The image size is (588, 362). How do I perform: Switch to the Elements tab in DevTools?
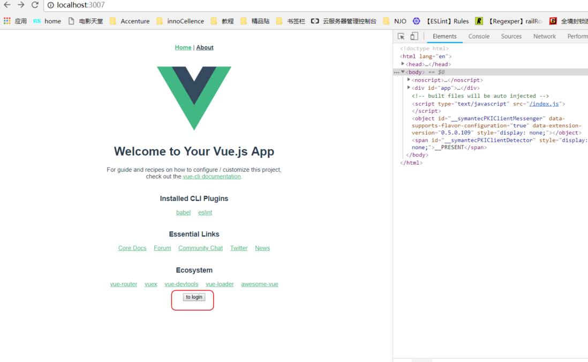click(444, 36)
